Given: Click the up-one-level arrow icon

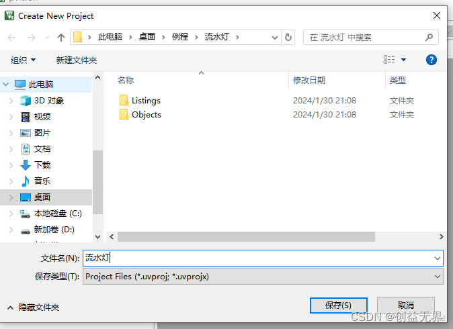Looking at the screenshot, I should [61, 37].
